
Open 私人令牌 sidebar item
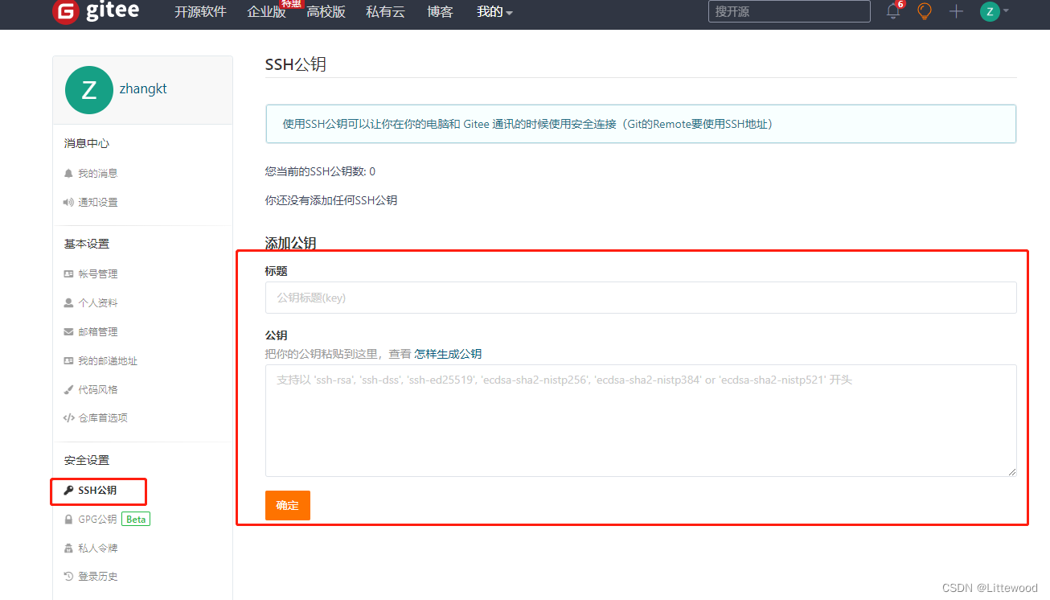coord(98,548)
